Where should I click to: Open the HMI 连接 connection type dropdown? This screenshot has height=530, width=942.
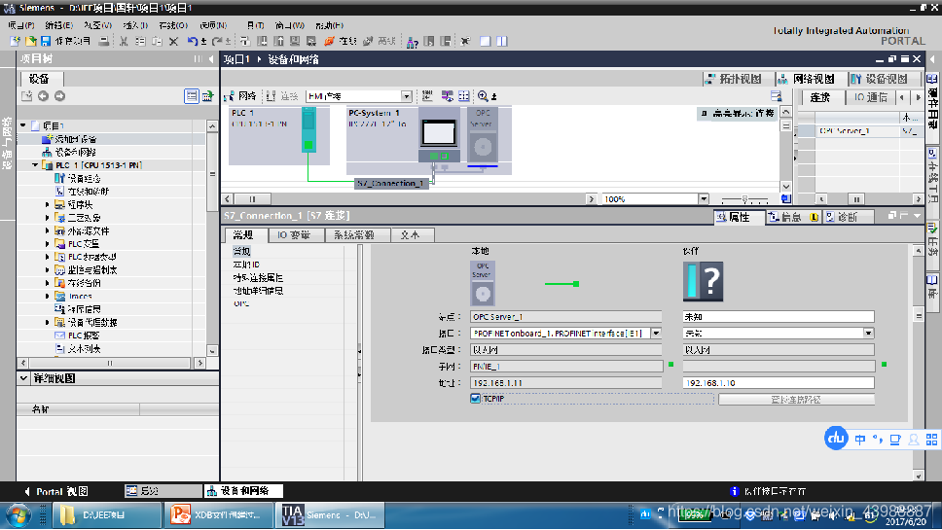pyautogui.click(x=406, y=96)
